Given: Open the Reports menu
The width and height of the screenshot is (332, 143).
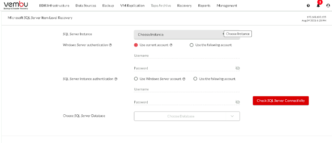Looking at the screenshot, I should [x=204, y=6].
